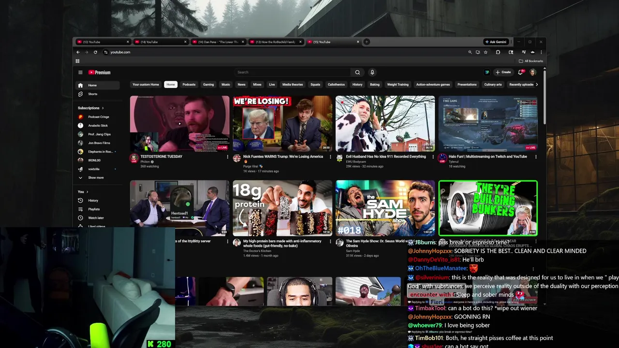Play the Sam Hyde Show thumbnail
This screenshot has width=619, height=348.
coord(385,208)
